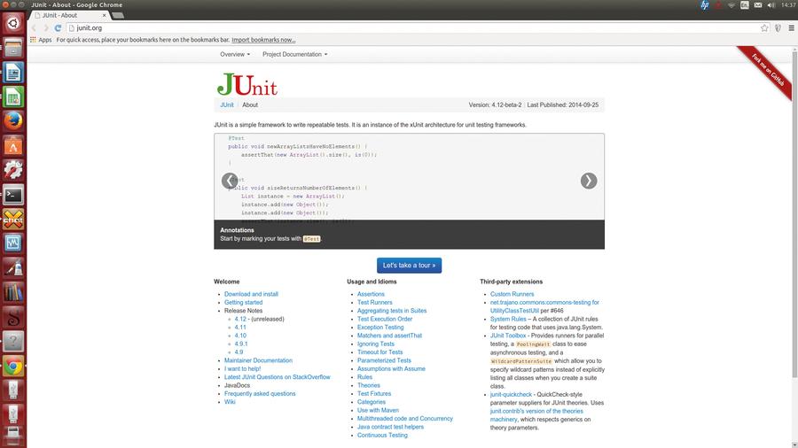
Task: Launch LibreOffice Calc from the dock
Action: click(x=13, y=97)
